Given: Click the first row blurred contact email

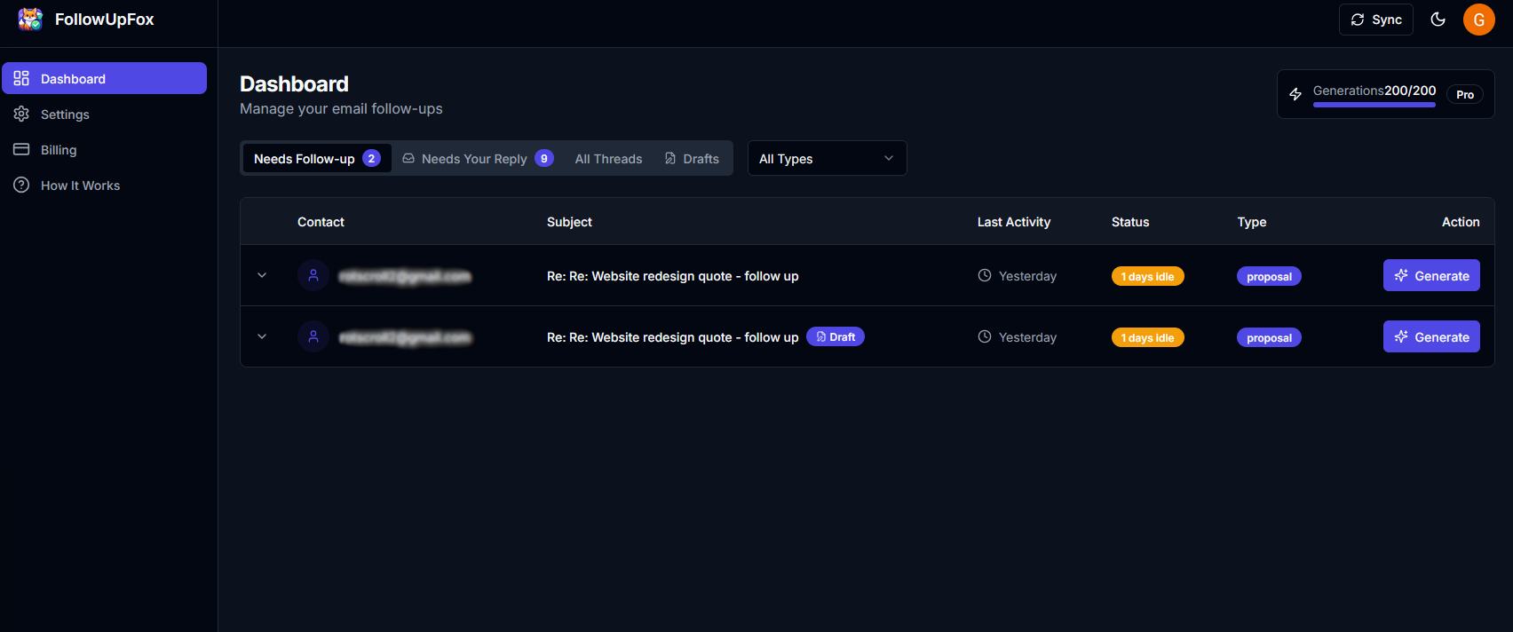Looking at the screenshot, I should 405,276.
